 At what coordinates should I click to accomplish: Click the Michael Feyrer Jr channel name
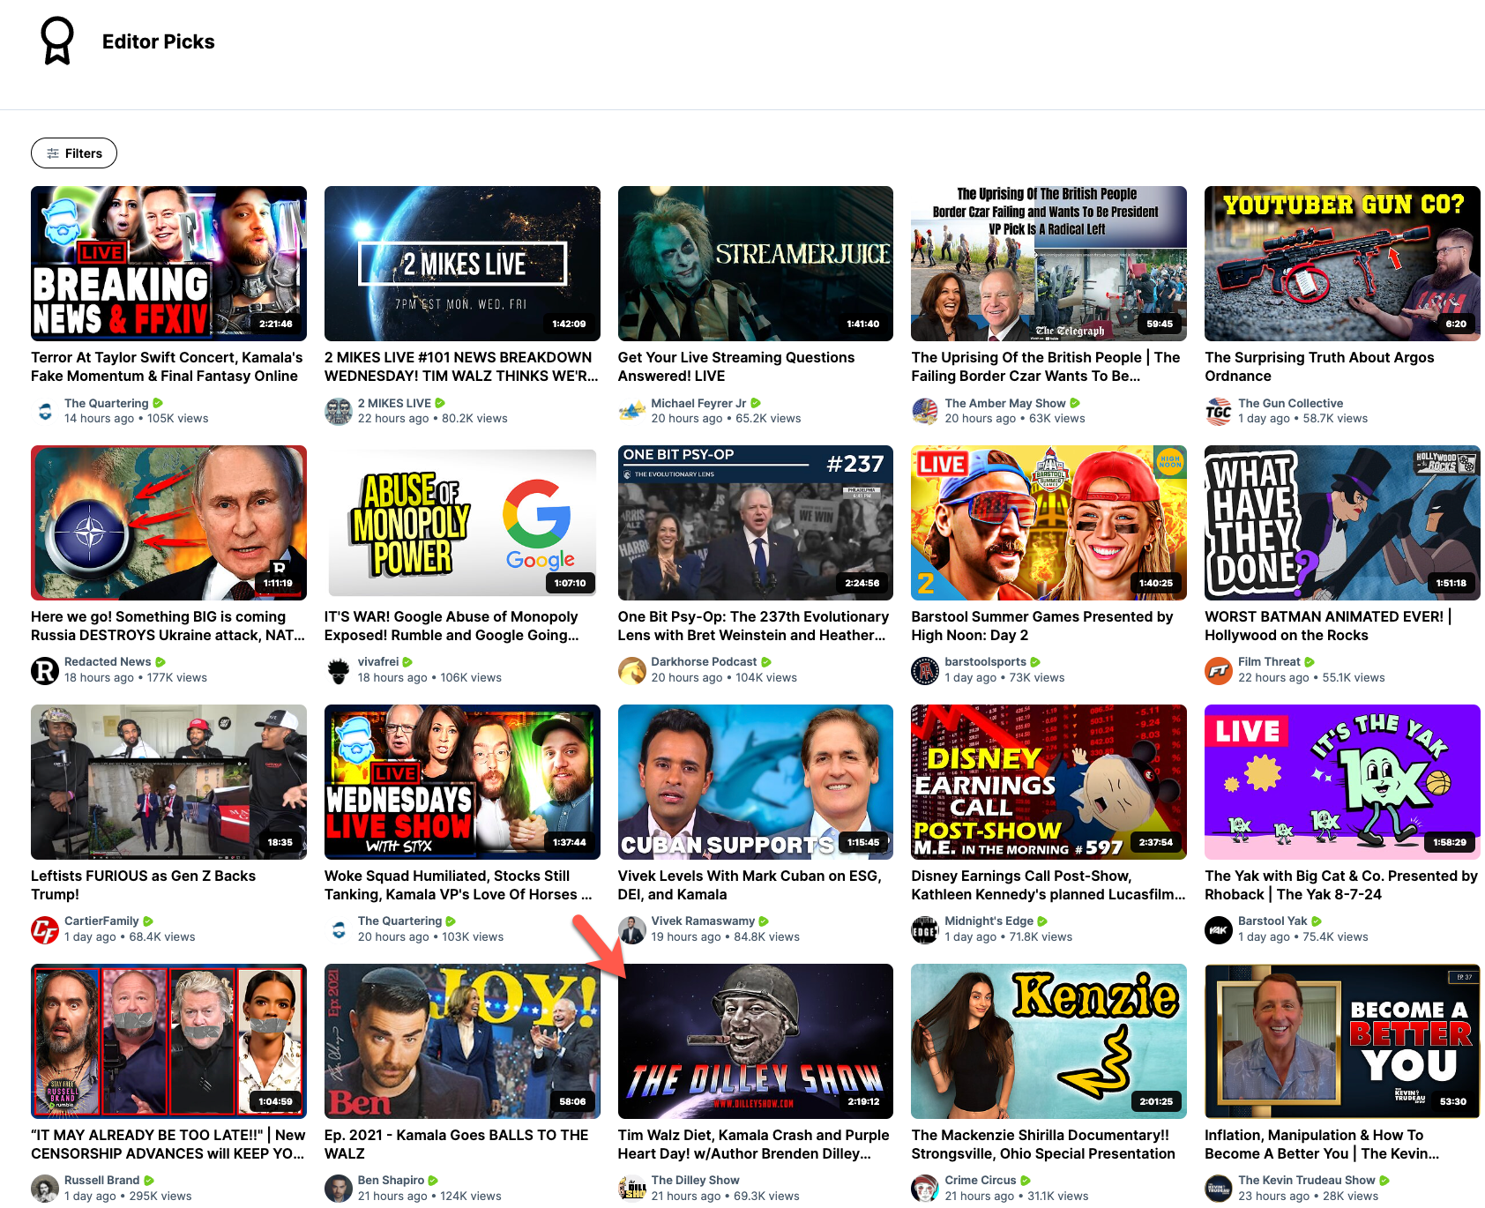tap(698, 403)
